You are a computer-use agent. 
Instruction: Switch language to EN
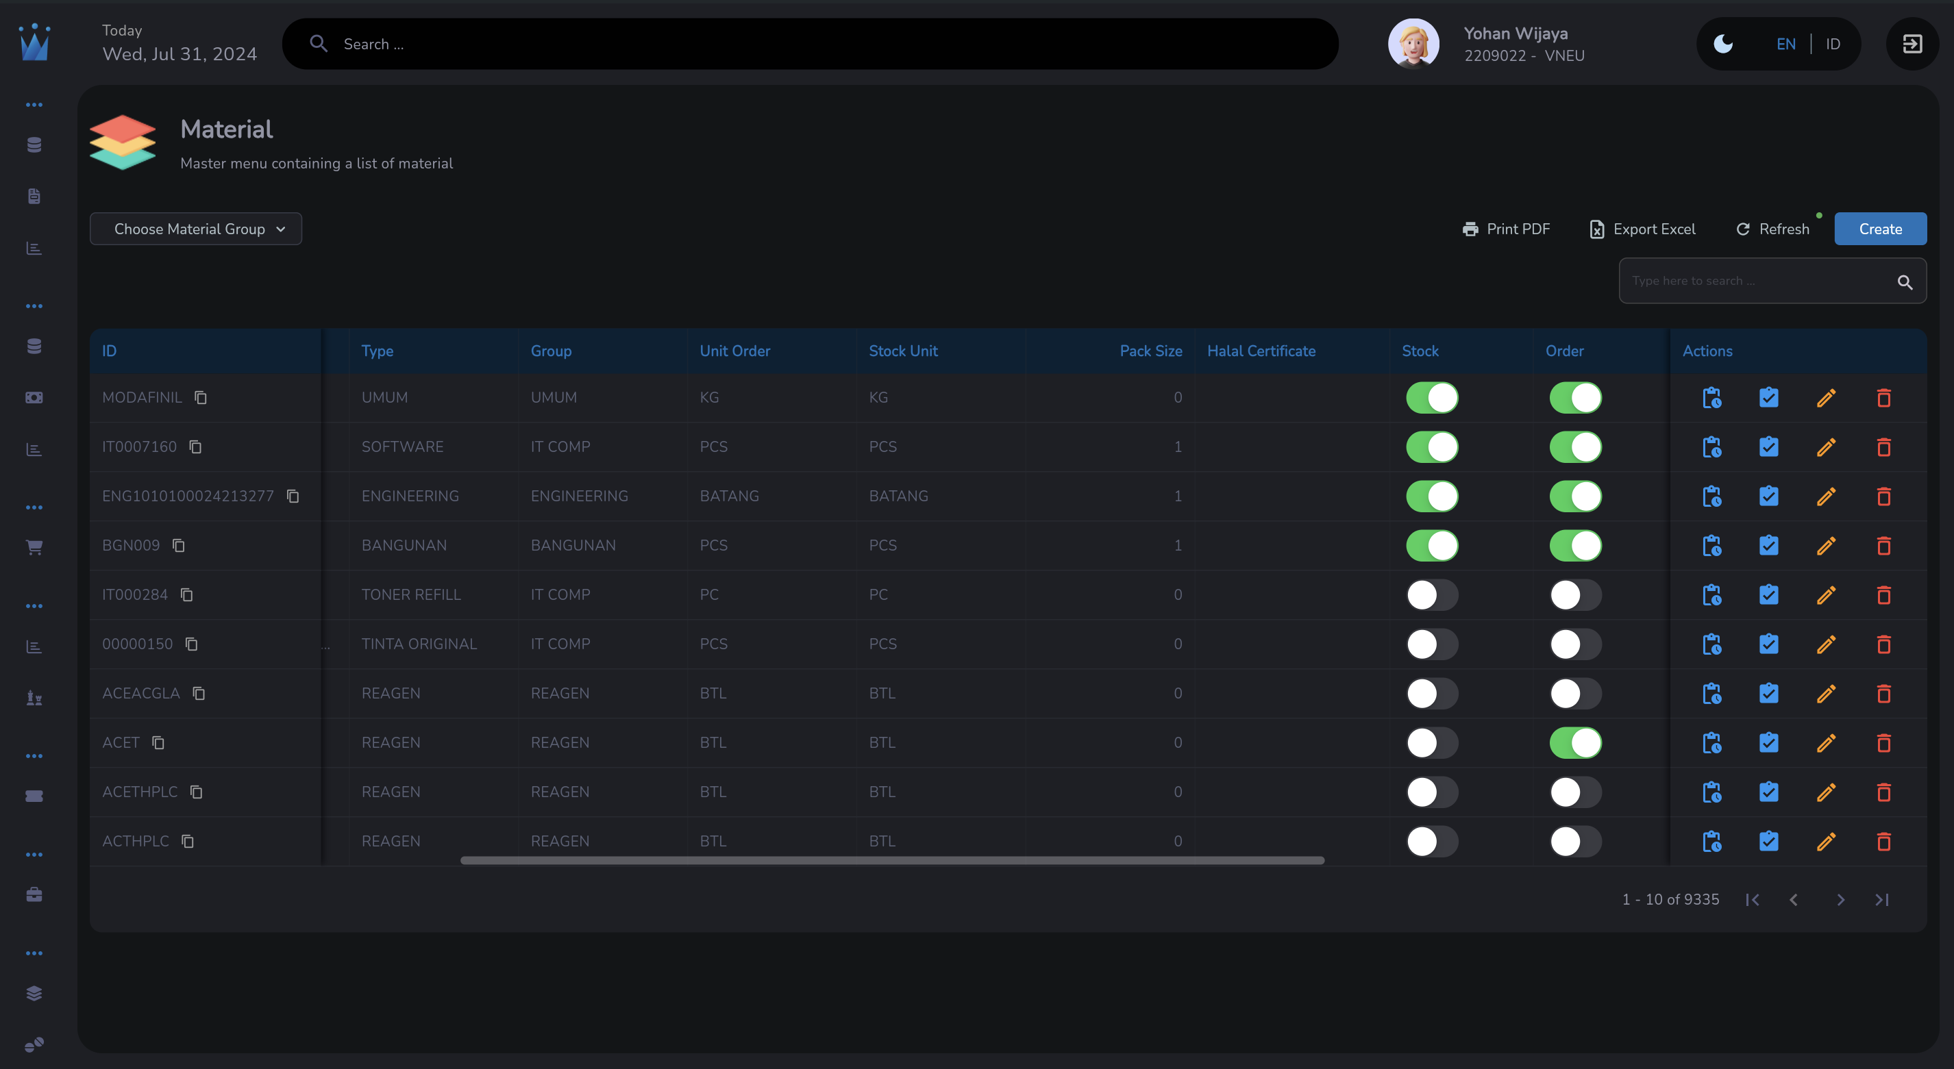1785,44
